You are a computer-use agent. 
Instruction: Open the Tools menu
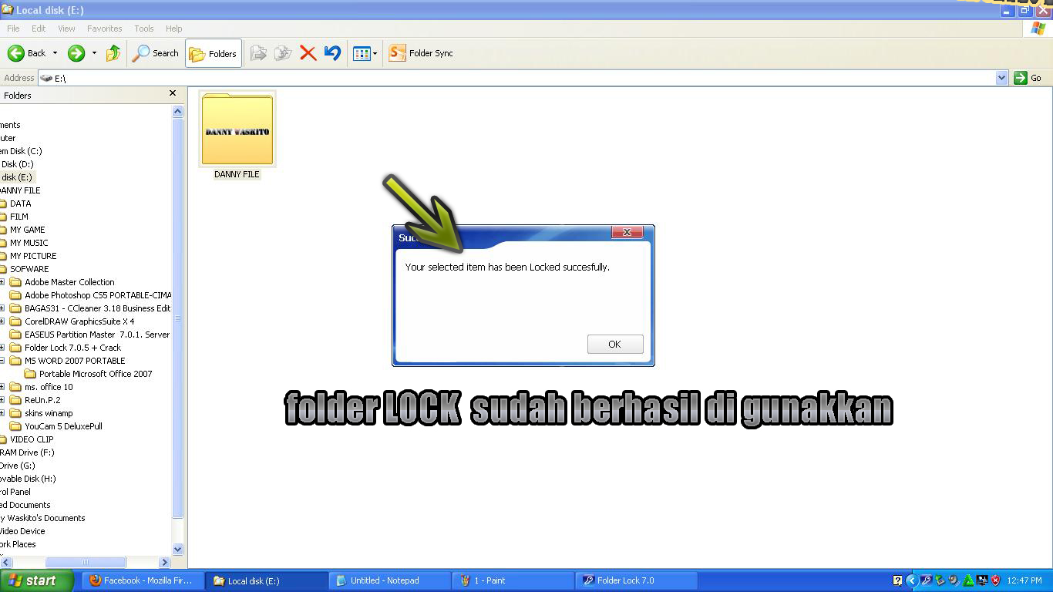(144, 29)
